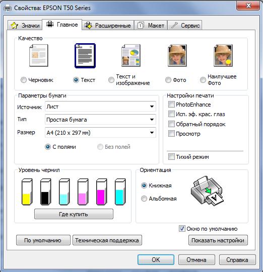Image resolution: width=263 pixels, height=272 pixels.
Task: Open the Тип dropdown showing Простая бумага
Action: (x=100, y=120)
